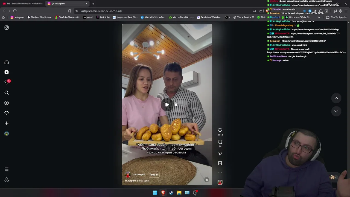
Task: Open the VPN shield icon in toolbar
Action: (x=340, y=11)
